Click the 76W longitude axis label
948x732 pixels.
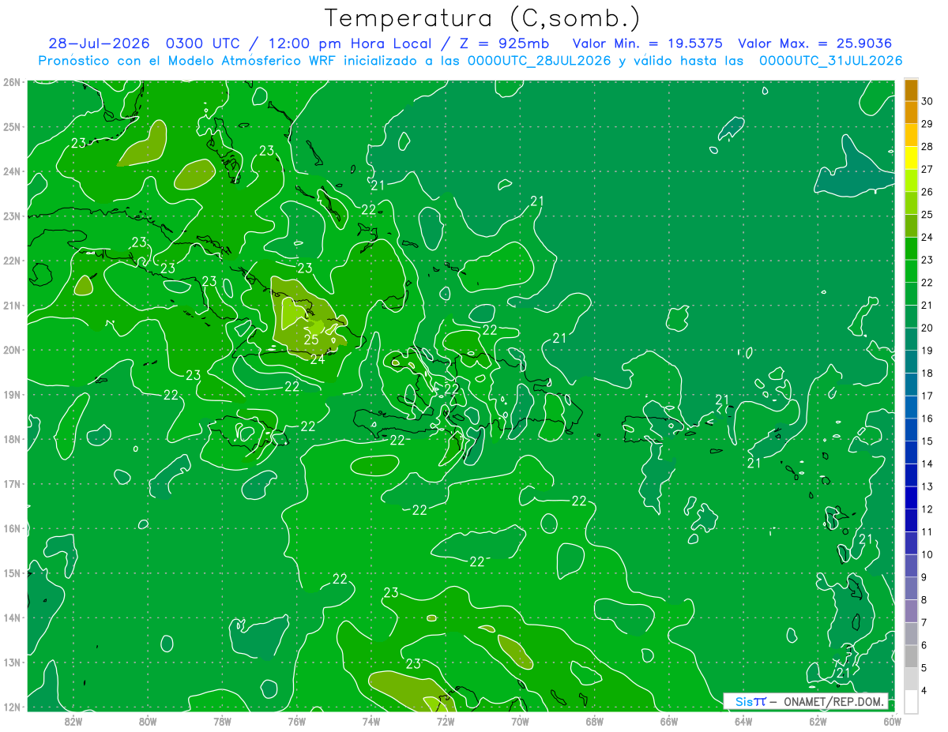296,721
